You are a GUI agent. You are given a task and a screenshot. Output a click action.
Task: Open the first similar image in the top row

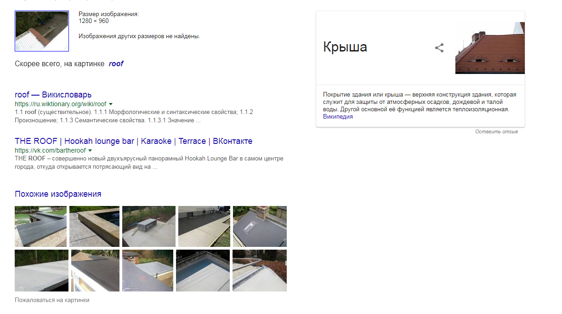[x=40, y=226]
